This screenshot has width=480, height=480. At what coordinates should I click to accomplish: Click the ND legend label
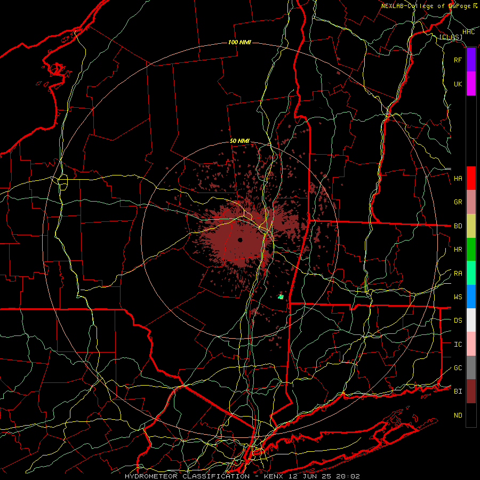tap(458, 415)
